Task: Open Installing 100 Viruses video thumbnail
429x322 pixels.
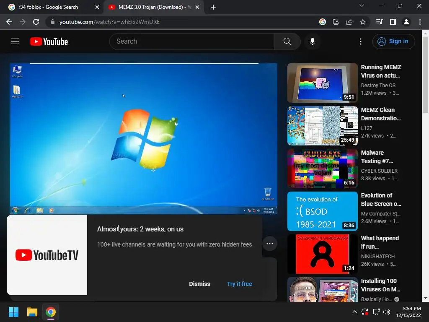Action: point(323,289)
